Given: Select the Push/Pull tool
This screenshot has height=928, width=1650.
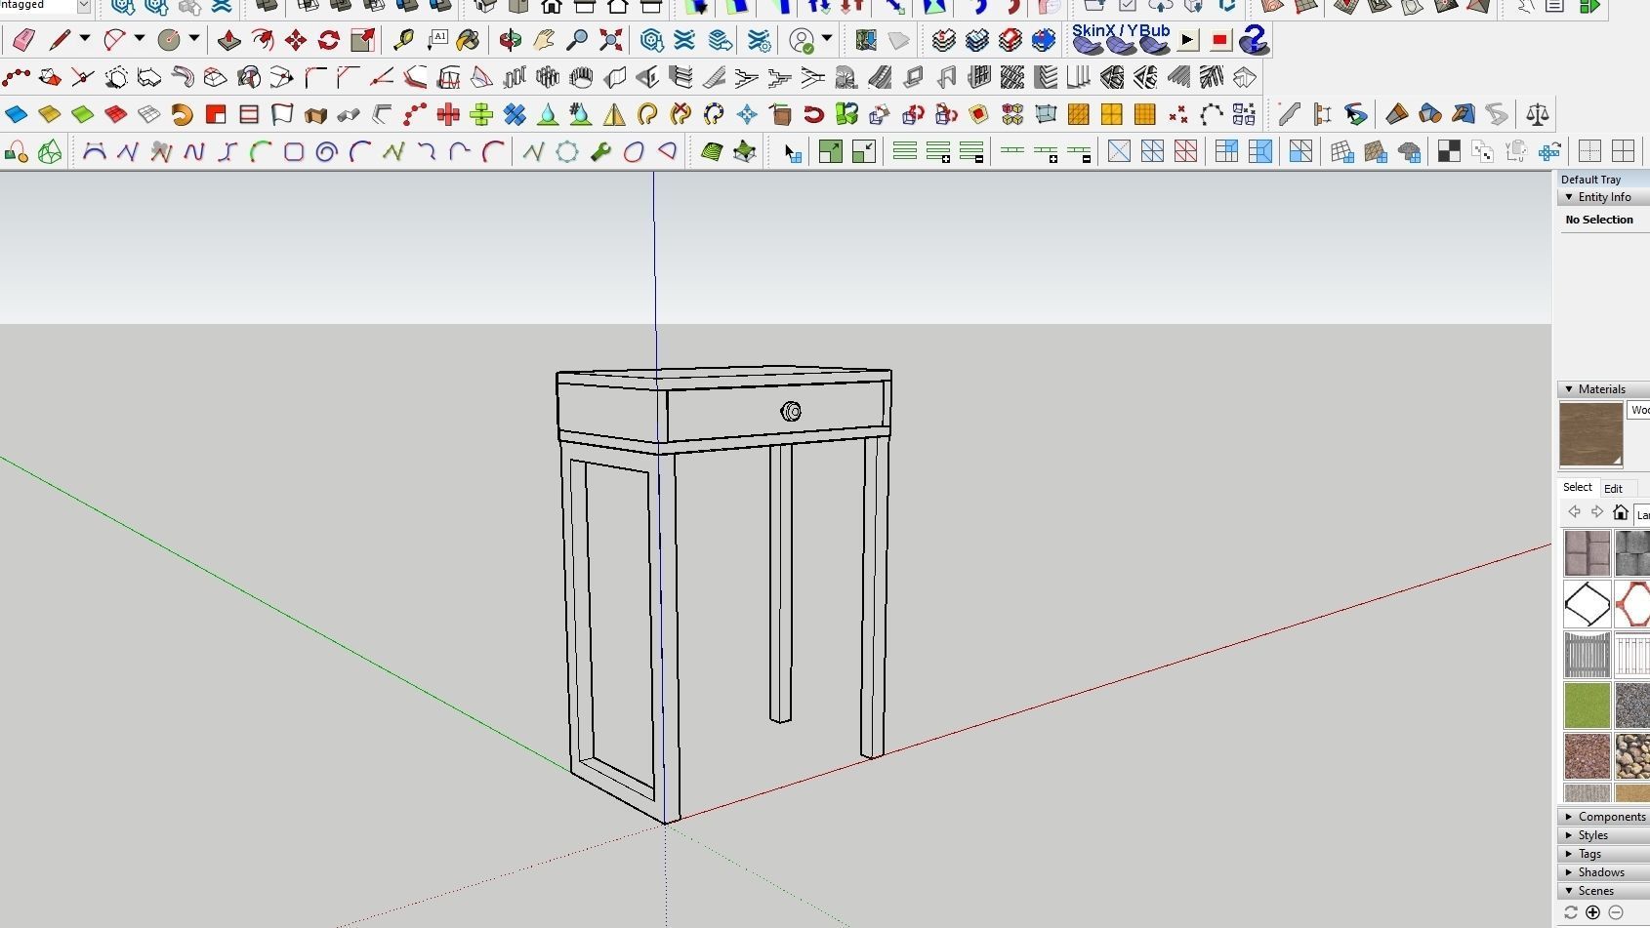Looking at the screenshot, I should [229, 40].
